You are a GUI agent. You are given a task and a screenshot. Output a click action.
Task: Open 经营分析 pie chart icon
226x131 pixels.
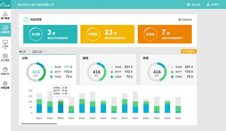pos(5,69)
